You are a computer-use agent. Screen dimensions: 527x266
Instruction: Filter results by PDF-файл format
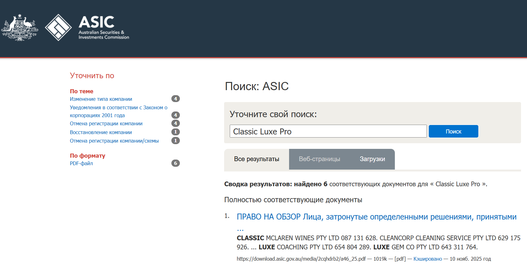click(x=81, y=163)
